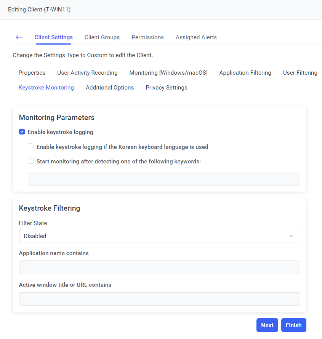Focus Active window title or URL field
The image size is (322, 339).
tap(159, 299)
